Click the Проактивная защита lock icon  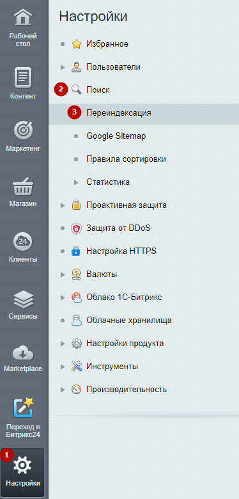[76, 205]
